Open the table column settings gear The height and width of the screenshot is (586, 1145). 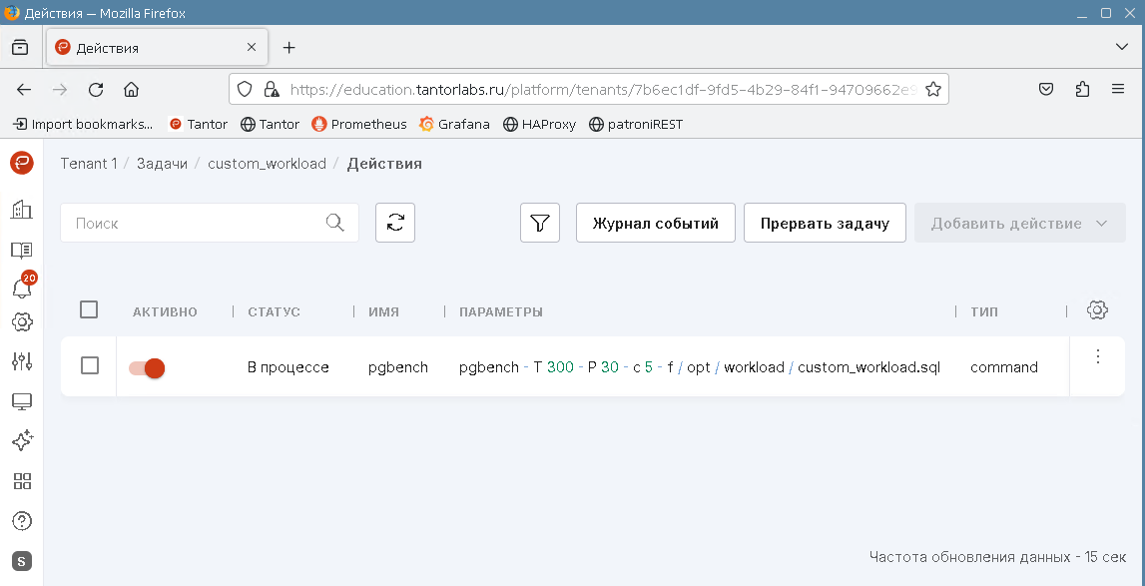point(1097,310)
